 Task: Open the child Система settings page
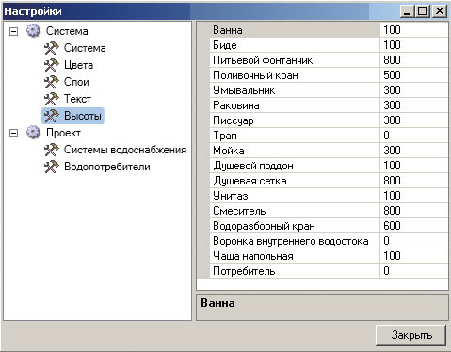[x=85, y=48]
